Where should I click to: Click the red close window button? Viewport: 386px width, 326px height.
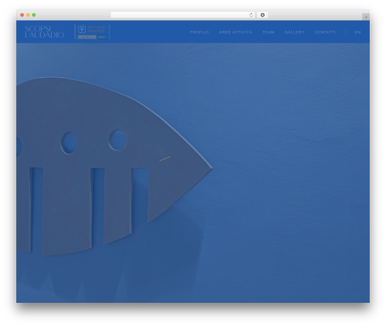tap(22, 15)
